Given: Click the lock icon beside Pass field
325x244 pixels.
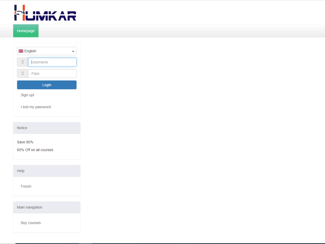Looking at the screenshot, I should click(23, 74).
